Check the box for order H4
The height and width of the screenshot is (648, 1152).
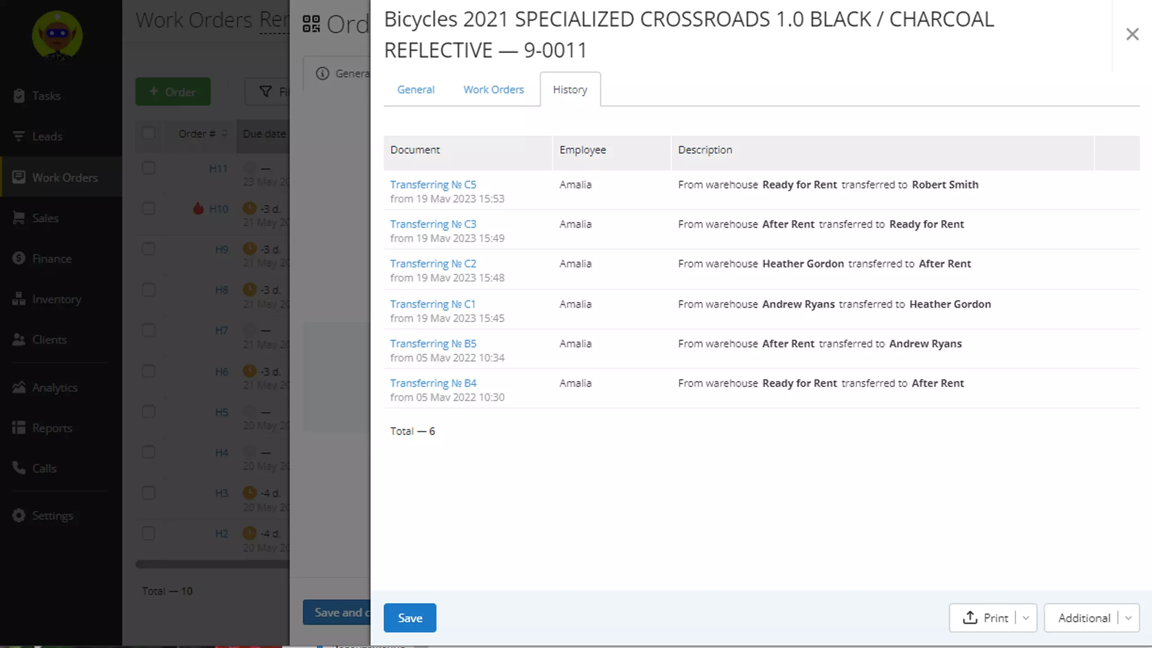point(148,452)
